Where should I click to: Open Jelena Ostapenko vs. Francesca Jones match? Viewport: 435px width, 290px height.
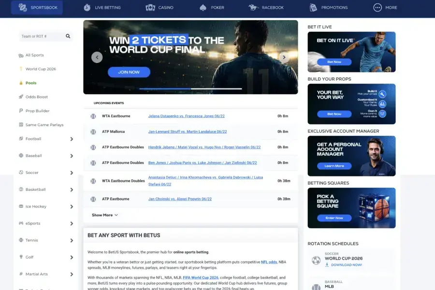tap(187, 116)
